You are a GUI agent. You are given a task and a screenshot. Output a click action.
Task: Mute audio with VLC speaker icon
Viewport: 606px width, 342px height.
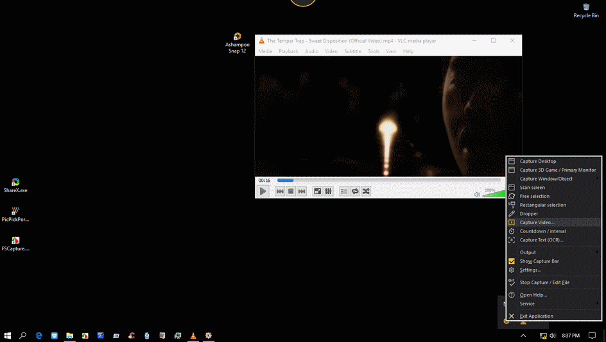point(478,194)
